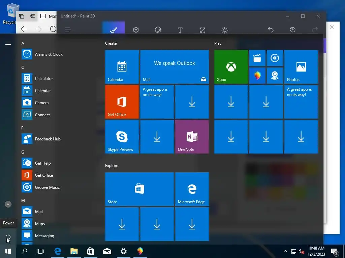The height and width of the screenshot is (258, 345).
Task: Open the Action Center notifications
Action: coord(335,251)
